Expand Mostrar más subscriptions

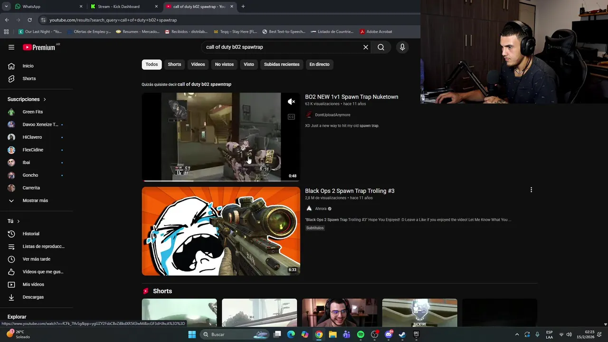pyautogui.click(x=36, y=200)
